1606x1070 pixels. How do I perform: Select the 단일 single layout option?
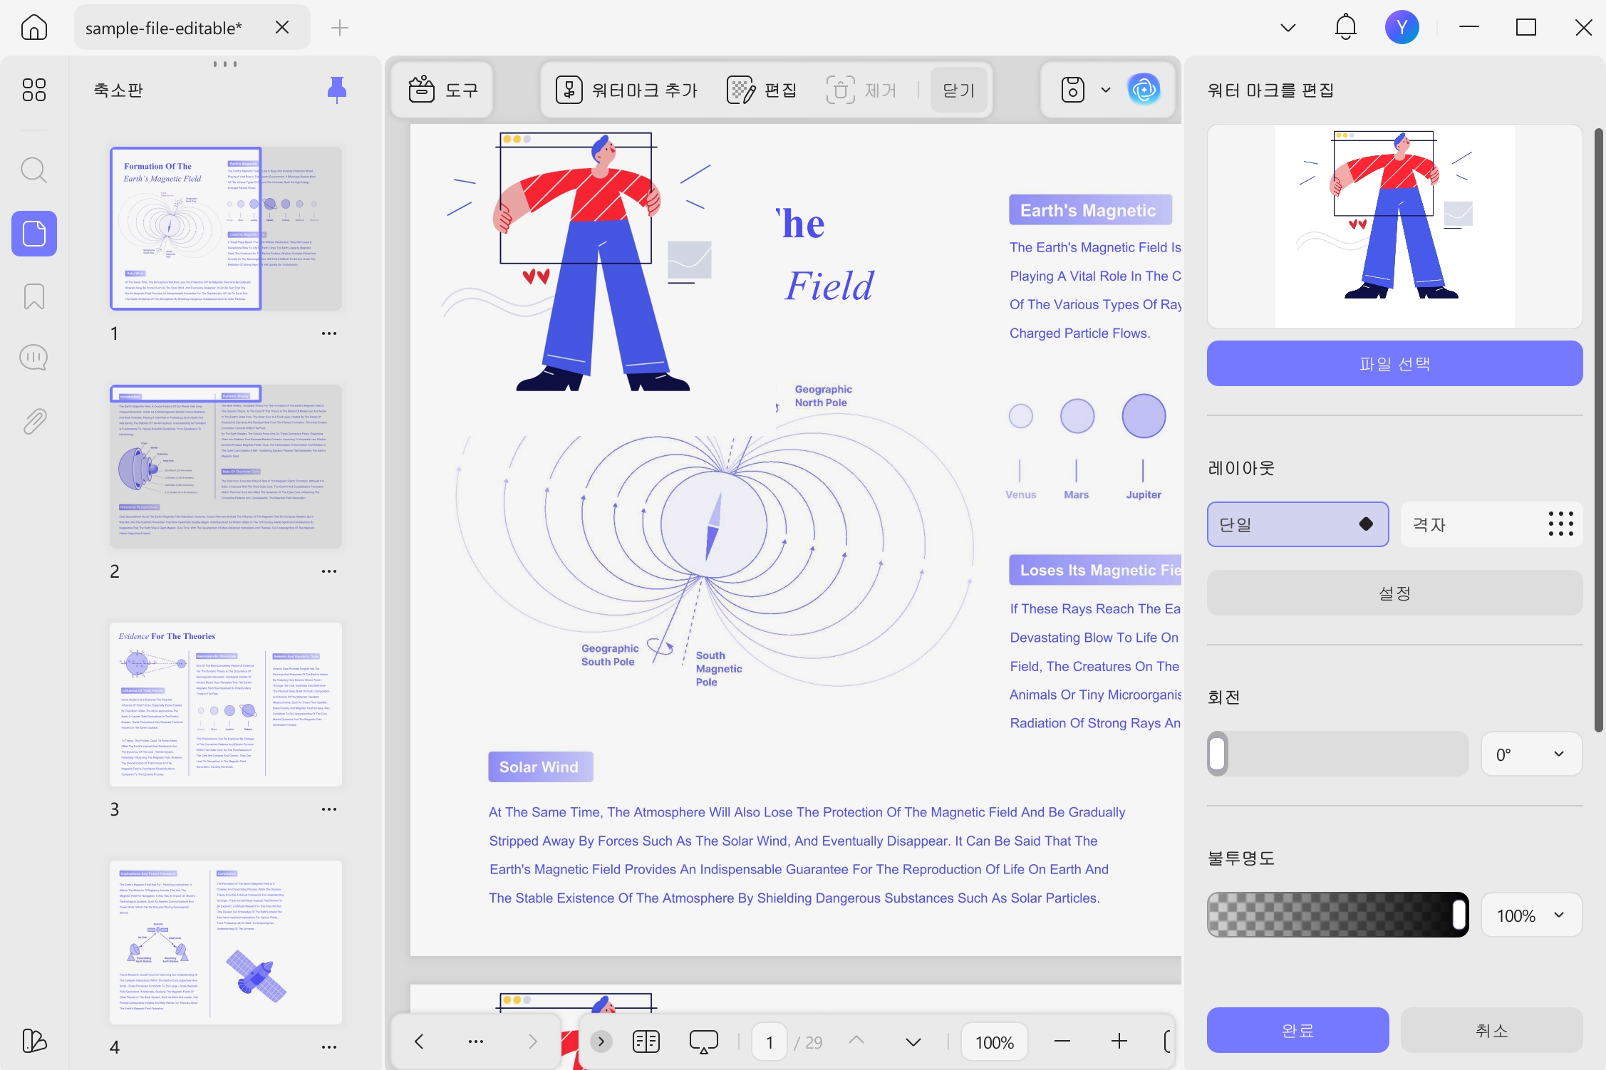tap(1297, 524)
